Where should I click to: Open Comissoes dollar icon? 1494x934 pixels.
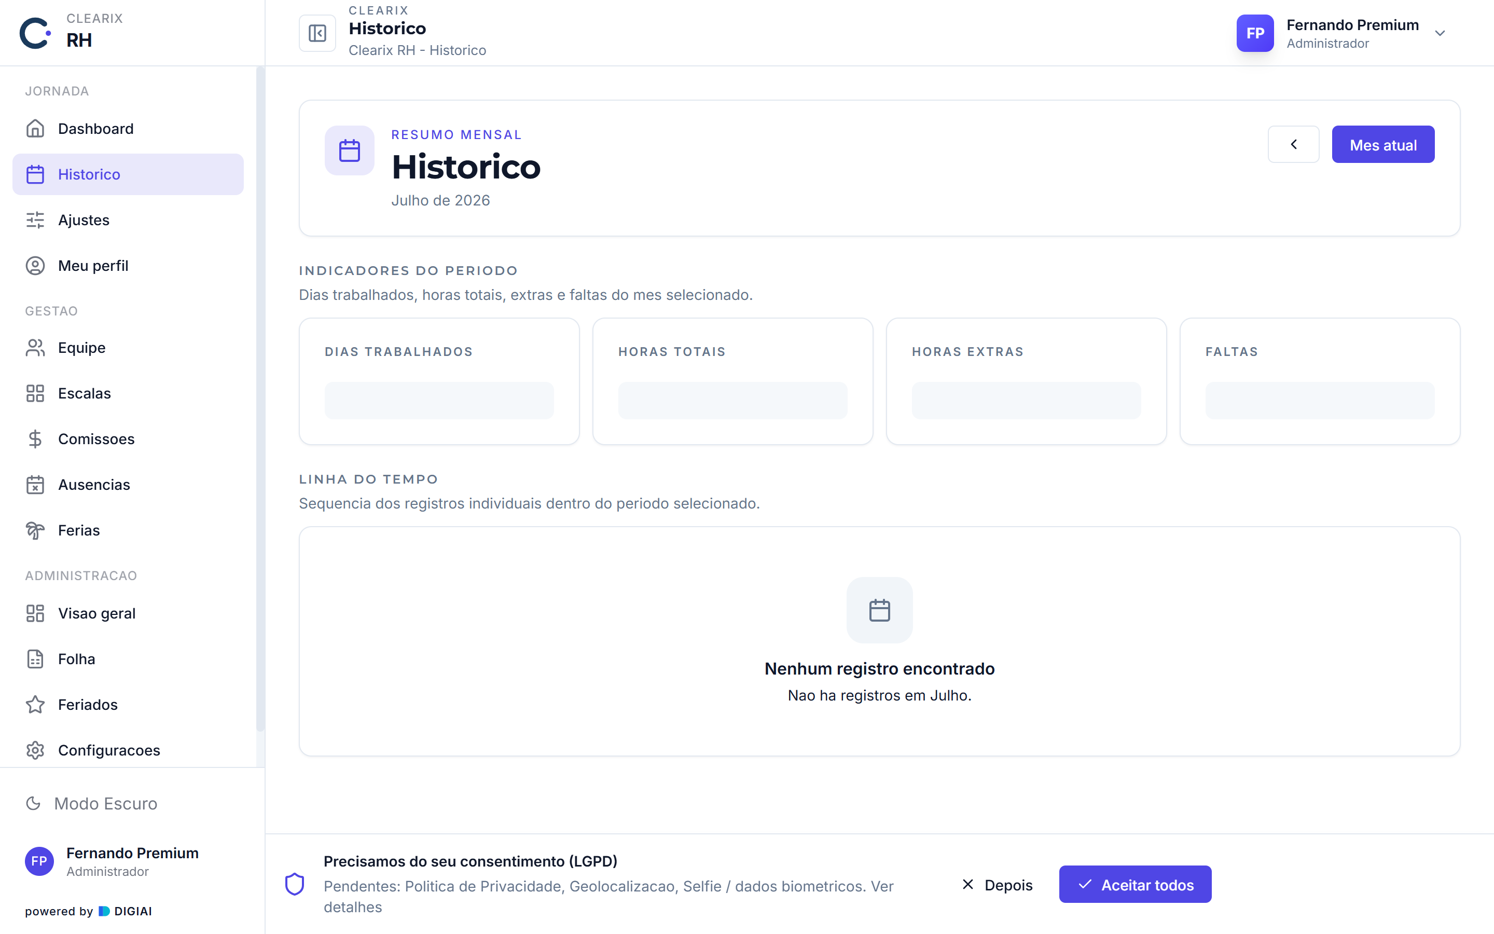(35, 438)
